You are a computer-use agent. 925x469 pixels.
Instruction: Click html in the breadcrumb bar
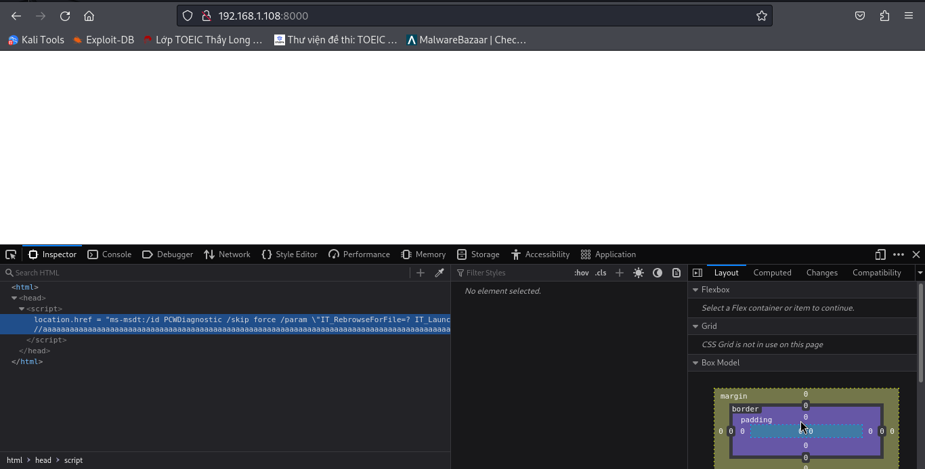click(x=14, y=460)
